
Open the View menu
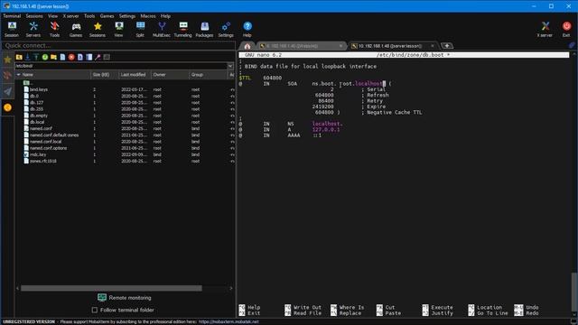[x=52, y=16]
